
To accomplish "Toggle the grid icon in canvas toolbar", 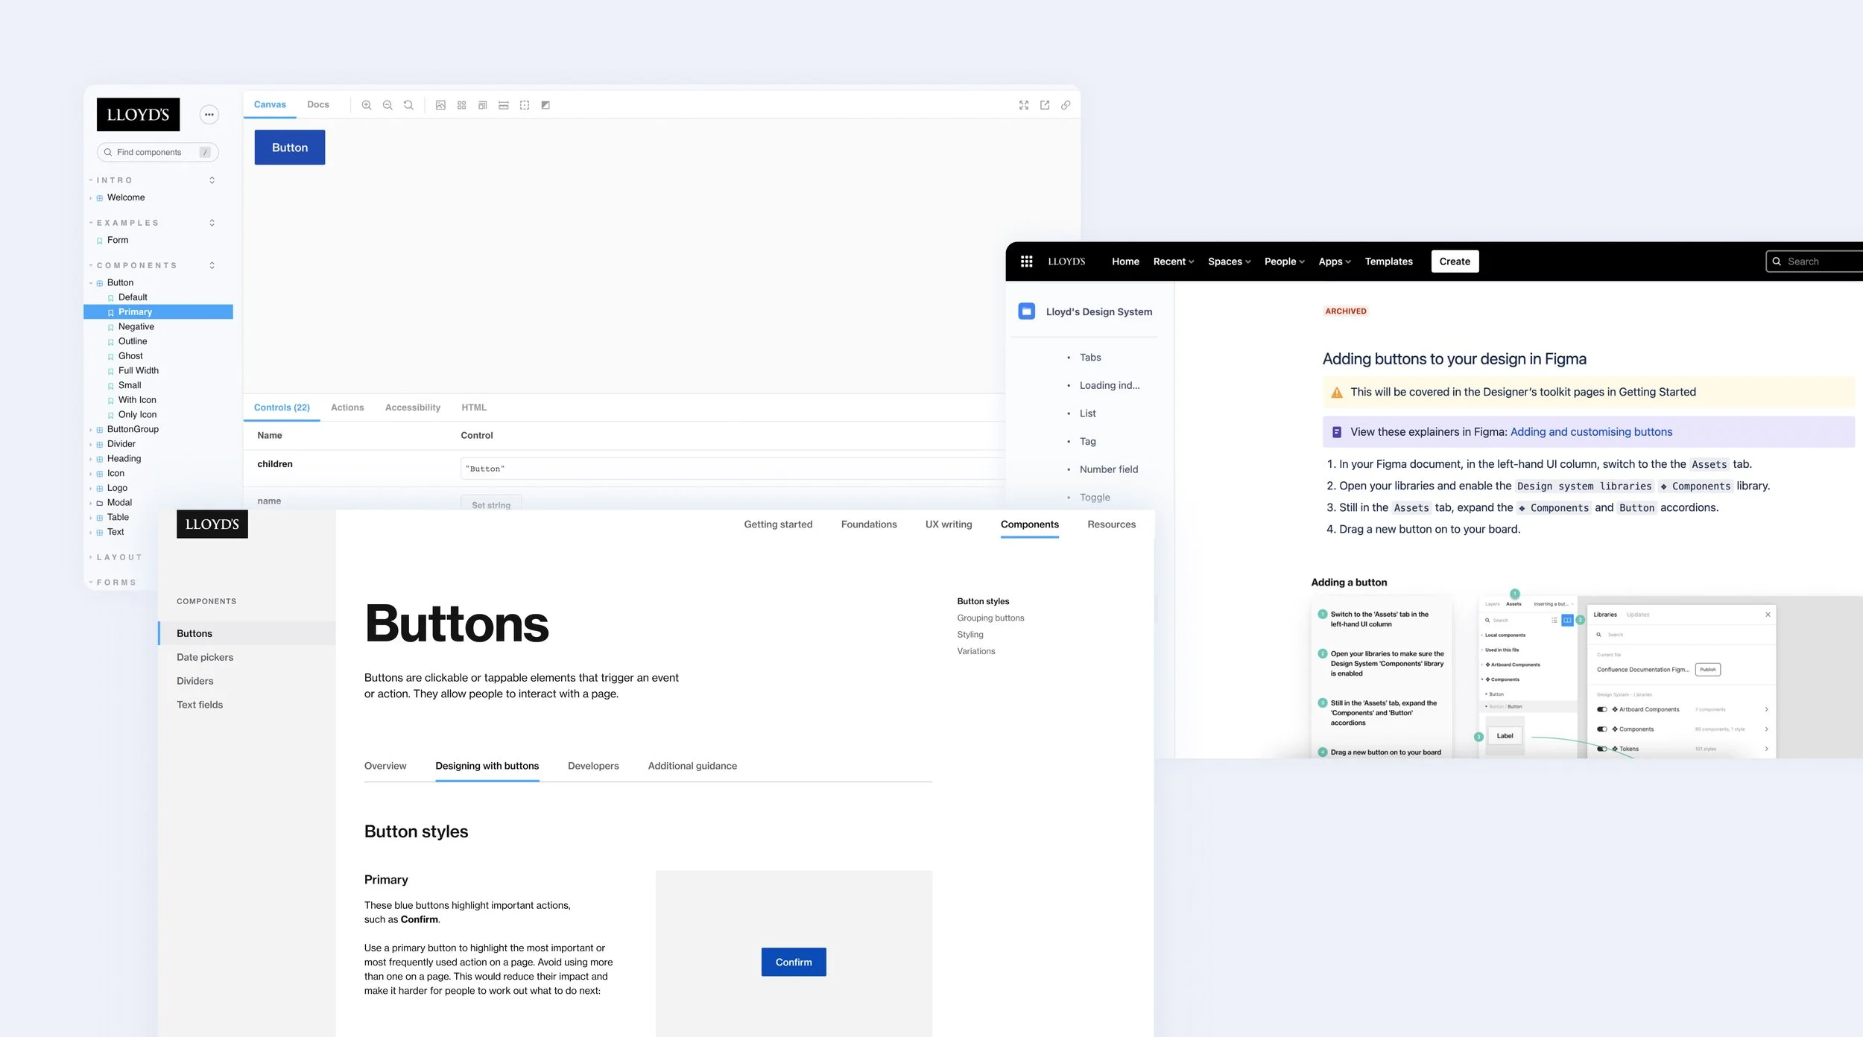I will [x=462, y=105].
